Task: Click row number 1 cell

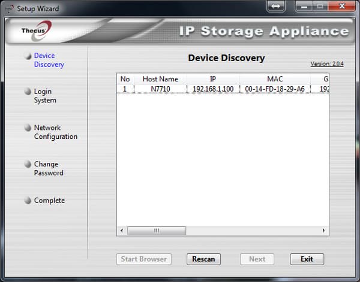Action: [125, 89]
